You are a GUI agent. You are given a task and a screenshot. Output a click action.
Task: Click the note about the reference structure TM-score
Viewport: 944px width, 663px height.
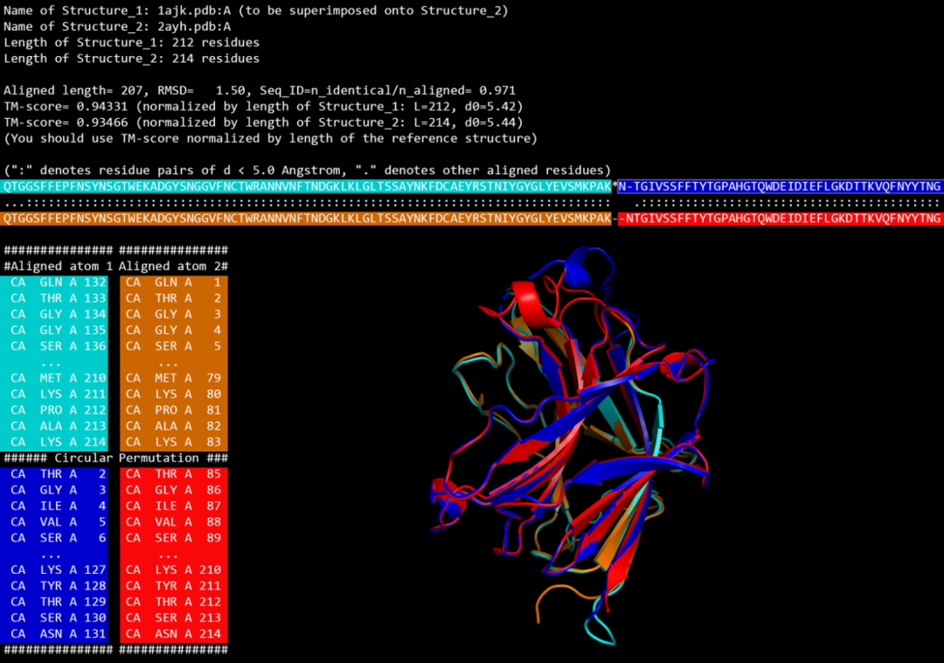(x=271, y=138)
